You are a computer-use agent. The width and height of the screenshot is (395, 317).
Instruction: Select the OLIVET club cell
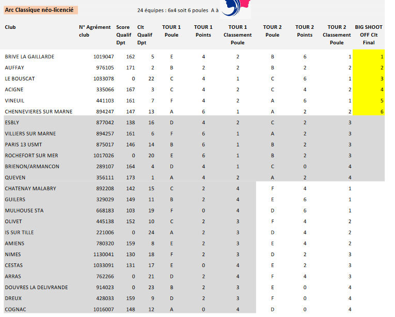pos(13,222)
